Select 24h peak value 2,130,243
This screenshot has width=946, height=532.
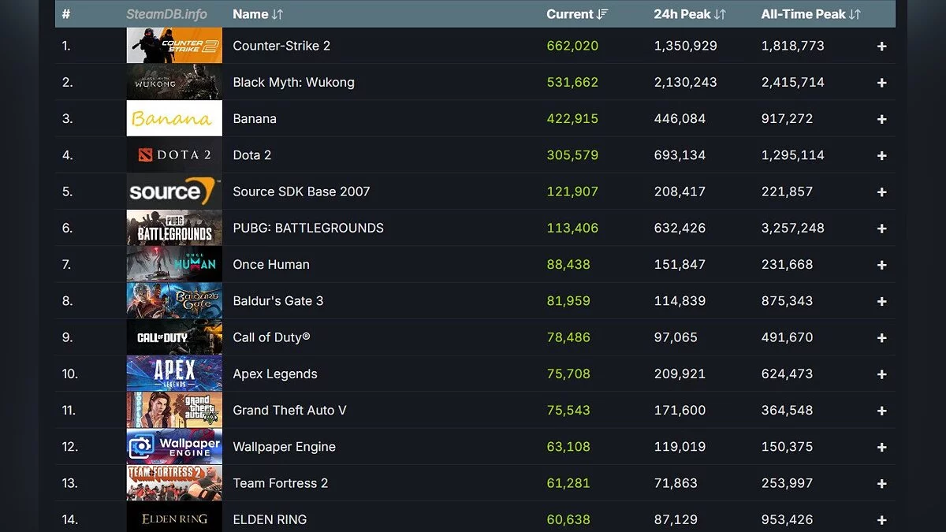[685, 82]
